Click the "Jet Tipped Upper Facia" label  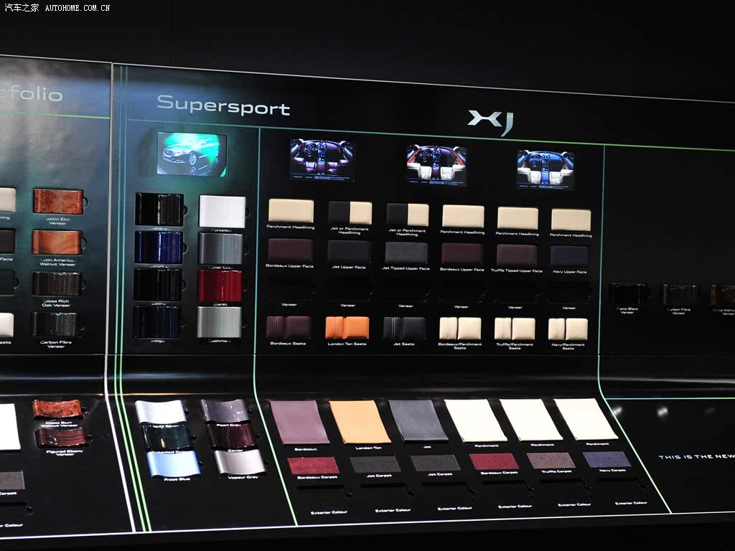tap(406, 268)
